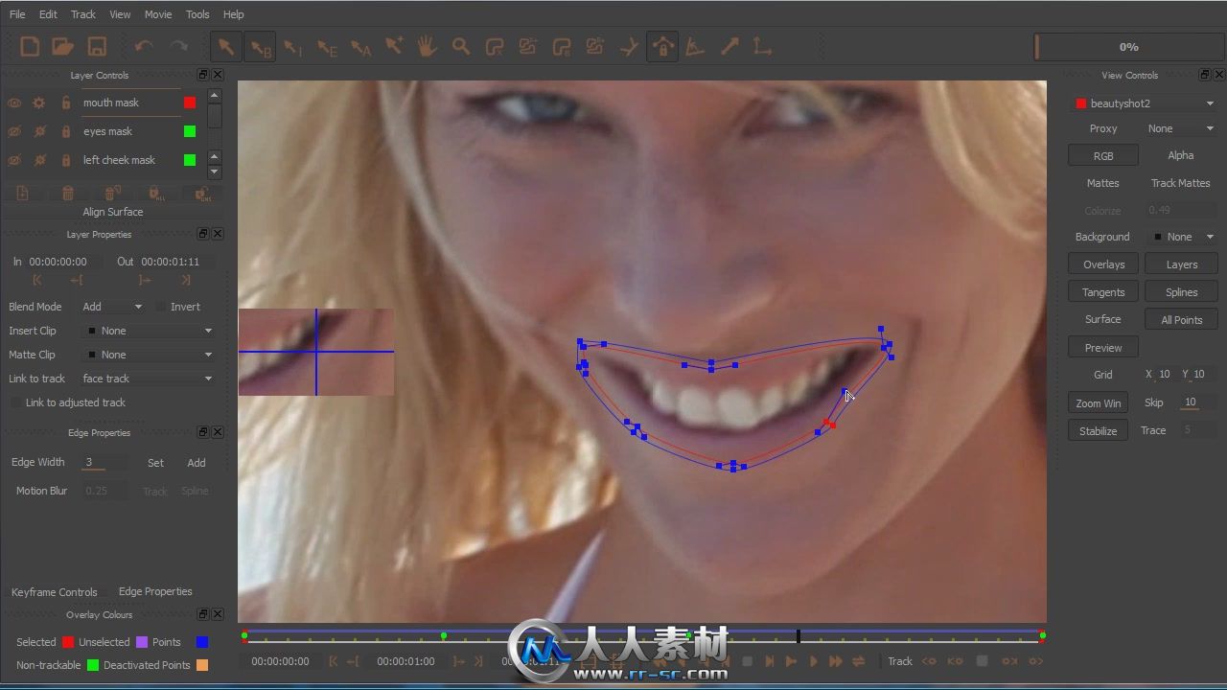Toggle tracking cog of eyes mask
Screen dimensions: 1227x690
point(39,131)
